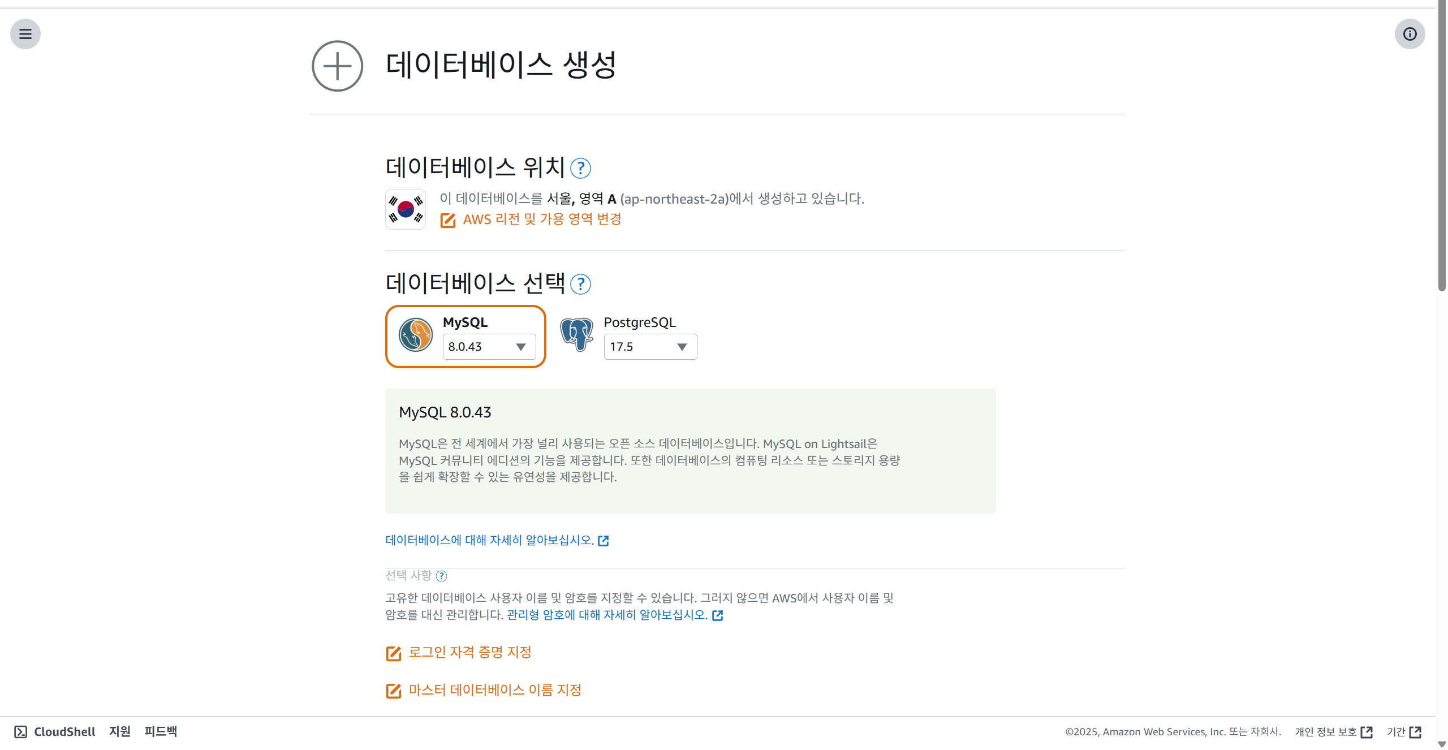
Task: Open the hamburger navigation menu
Action: (25, 34)
